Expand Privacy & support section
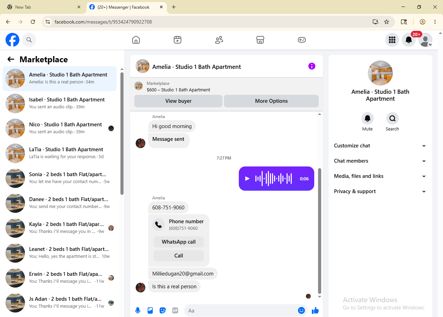The image size is (443, 317). (380, 191)
